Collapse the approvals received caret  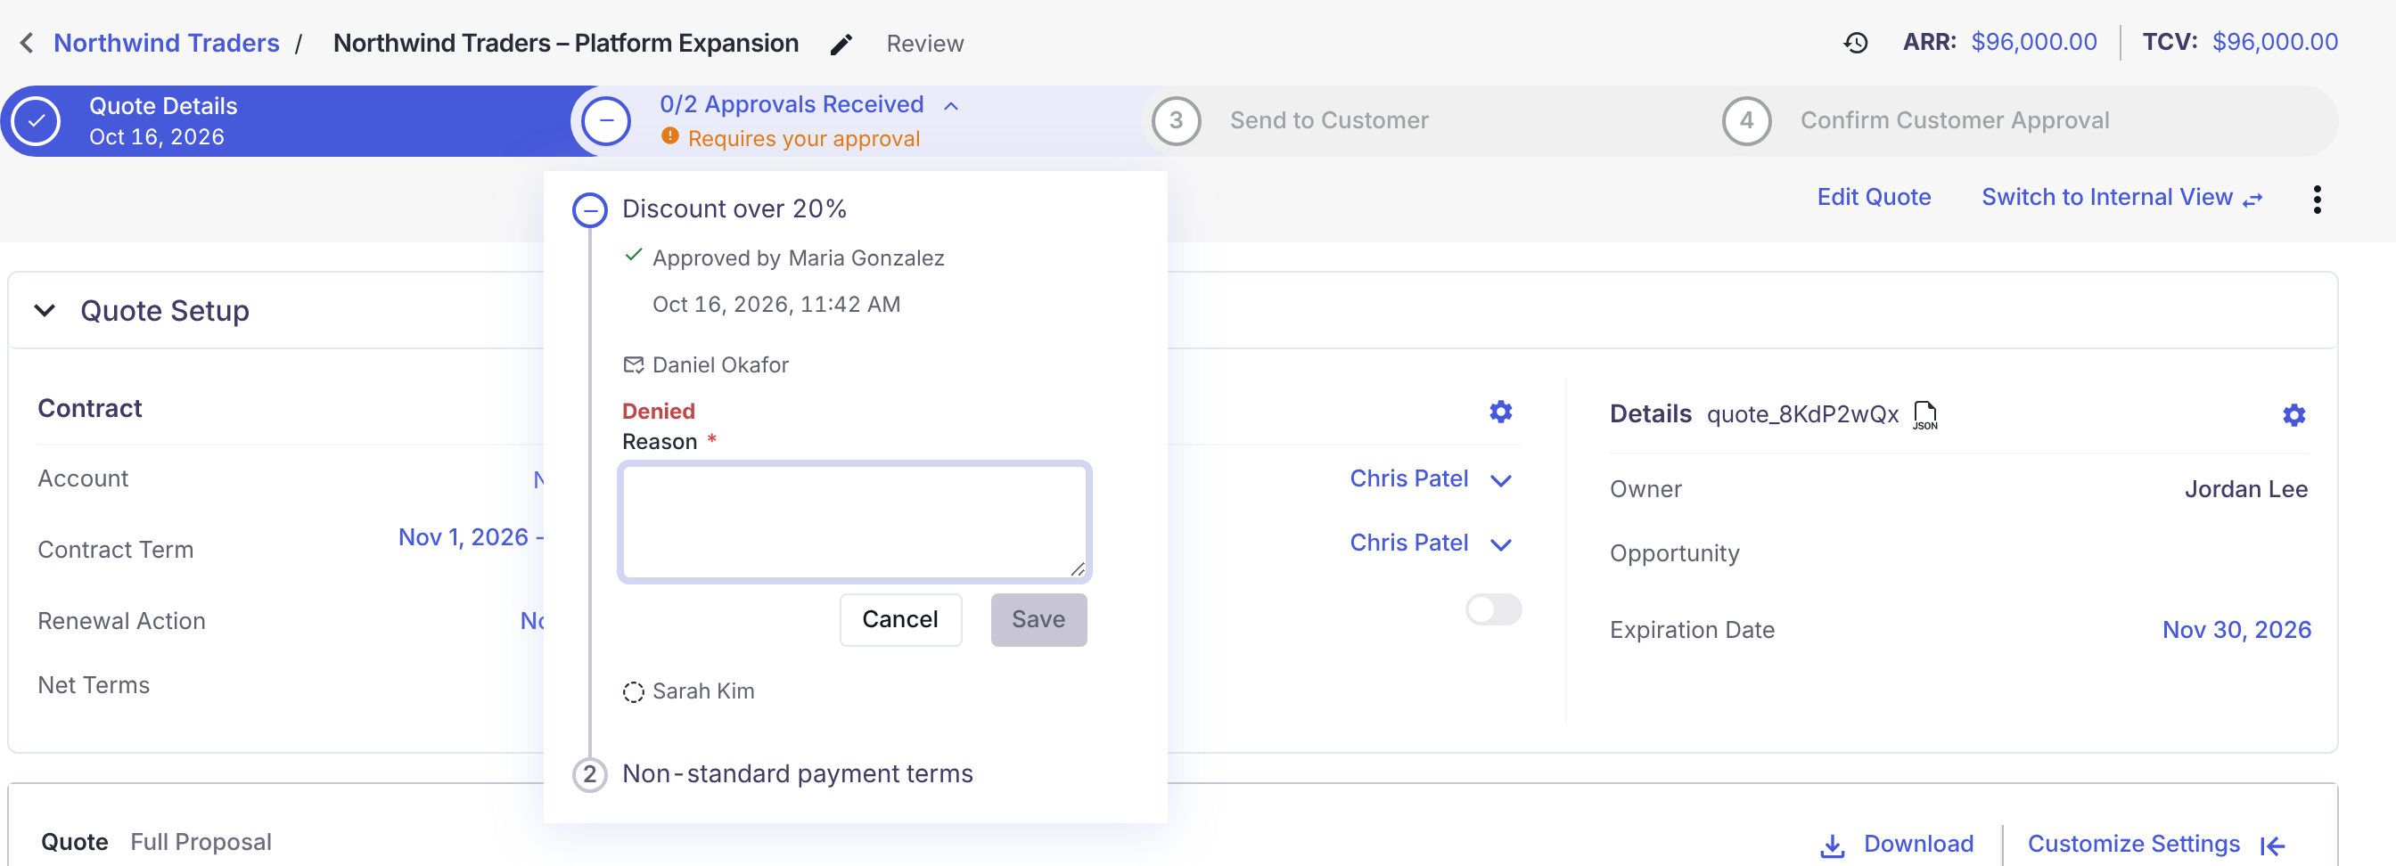[950, 106]
